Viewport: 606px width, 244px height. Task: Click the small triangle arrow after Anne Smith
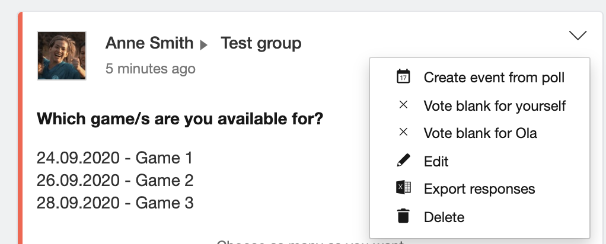(x=203, y=45)
